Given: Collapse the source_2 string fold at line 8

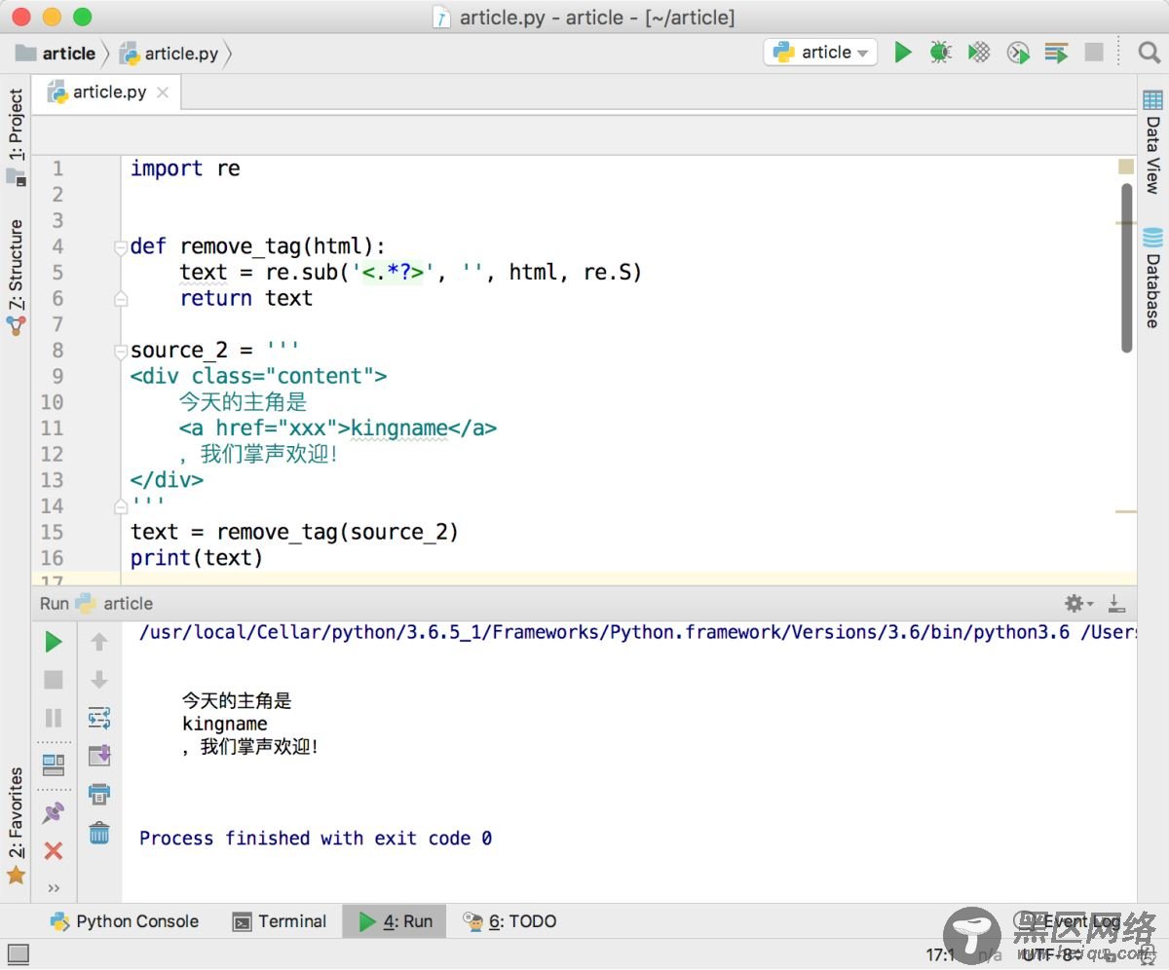Looking at the screenshot, I should (x=121, y=351).
